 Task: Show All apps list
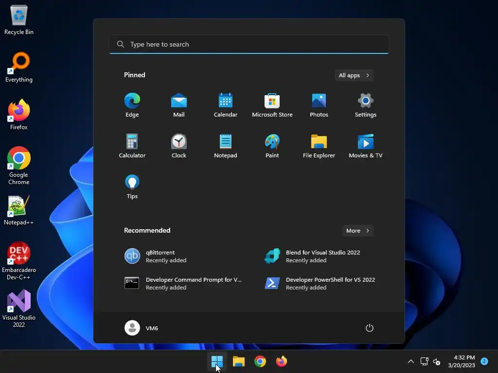tap(354, 75)
